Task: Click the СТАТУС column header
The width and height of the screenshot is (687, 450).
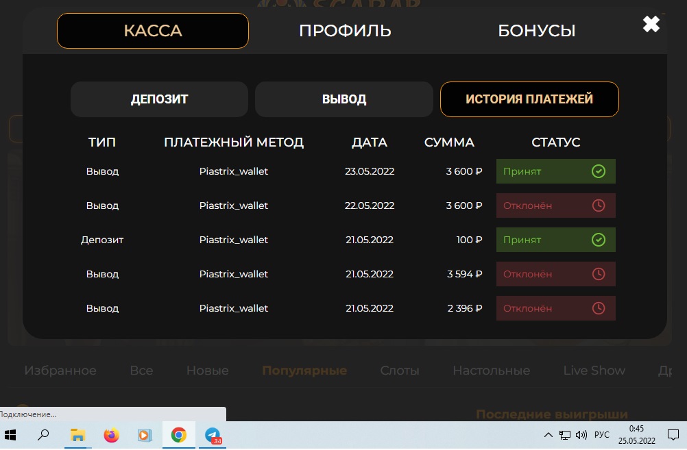Action: coord(555,142)
